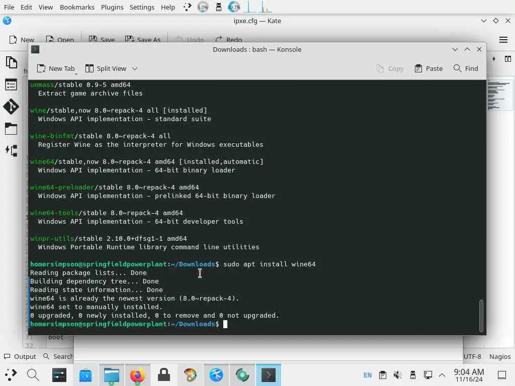Open Documents panel in Kate sidebar
This screenshot has height=386, width=515.
[x=11, y=62]
